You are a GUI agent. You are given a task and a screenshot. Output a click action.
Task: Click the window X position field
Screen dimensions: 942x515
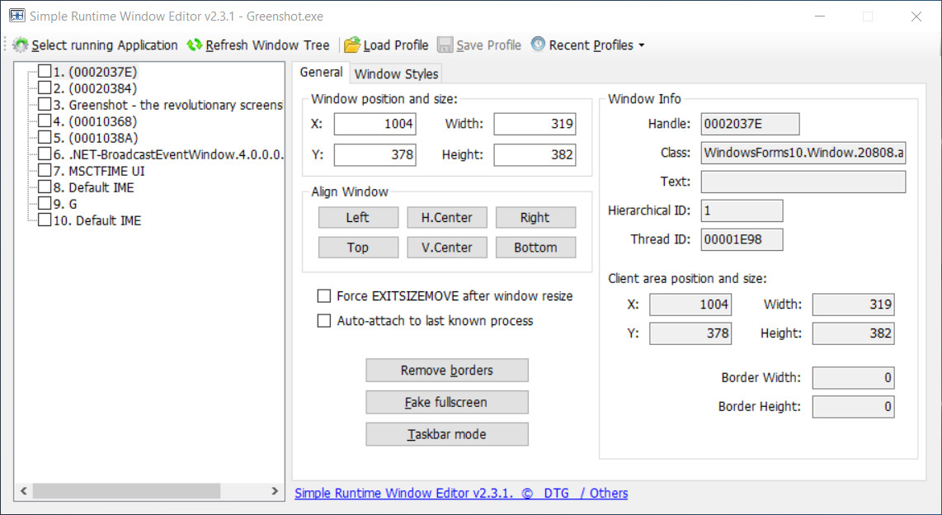374,124
